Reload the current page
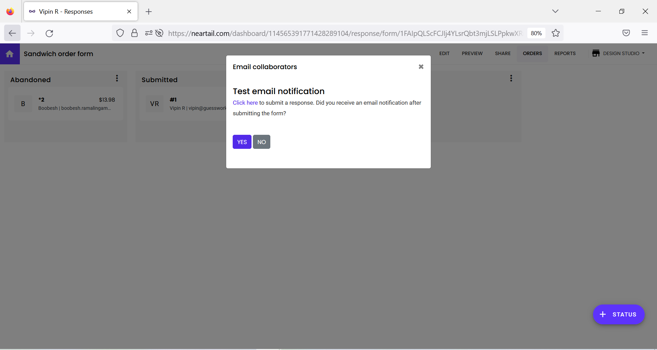657x350 pixels. (x=49, y=33)
